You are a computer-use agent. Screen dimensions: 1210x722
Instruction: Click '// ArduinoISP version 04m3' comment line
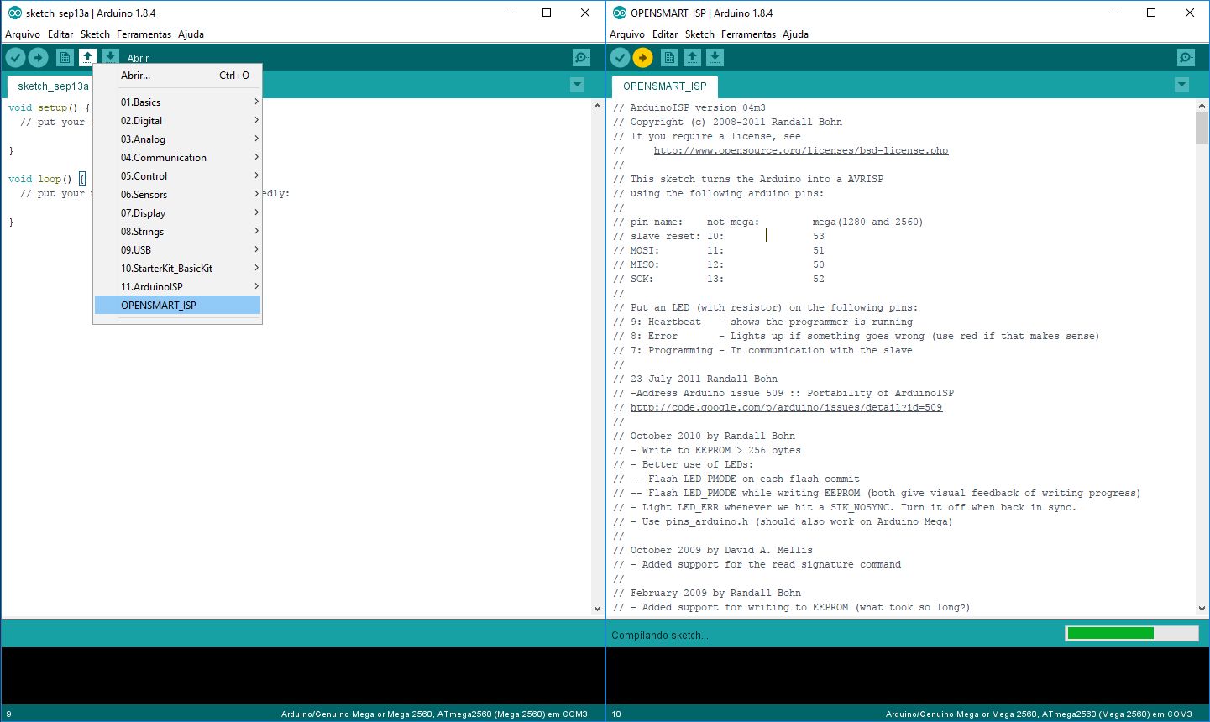pyautogui.click(x=689, y=108)
